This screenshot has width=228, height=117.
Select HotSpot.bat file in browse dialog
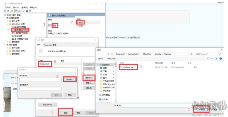128,67
